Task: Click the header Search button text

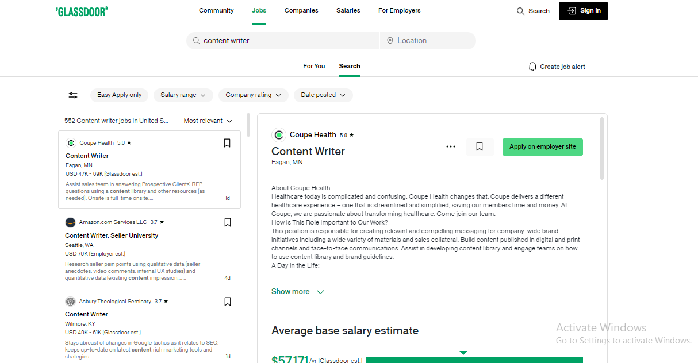Action: 539,11
